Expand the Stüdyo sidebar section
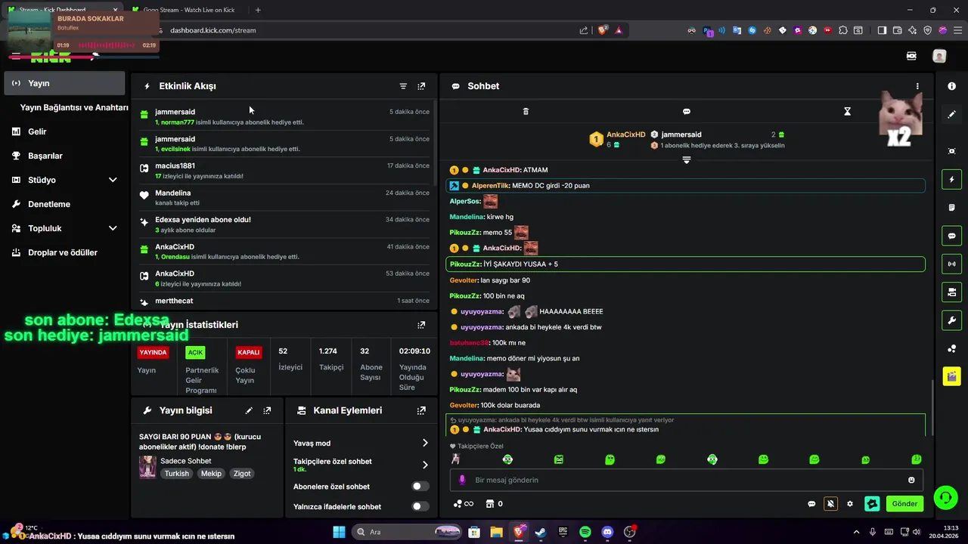This screenshot has width=968, height=544. click(x=113, y=180)
